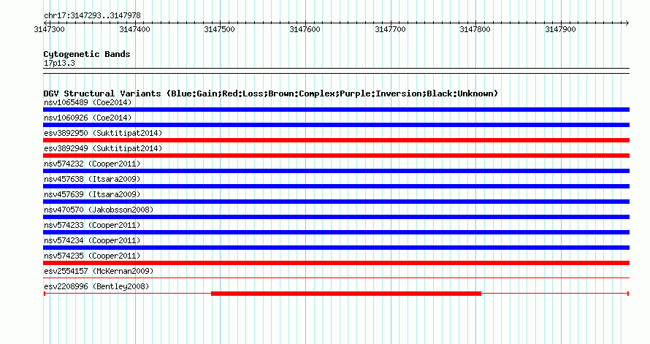650x344 pixels.
Task: Click red loss bar under esv3892950
Action: [336, 140]
